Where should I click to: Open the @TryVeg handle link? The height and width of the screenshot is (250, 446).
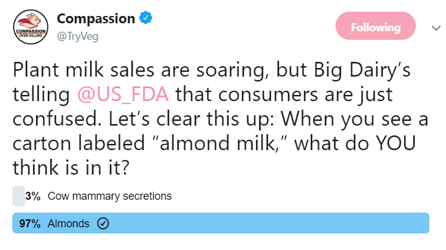[77, 37]
